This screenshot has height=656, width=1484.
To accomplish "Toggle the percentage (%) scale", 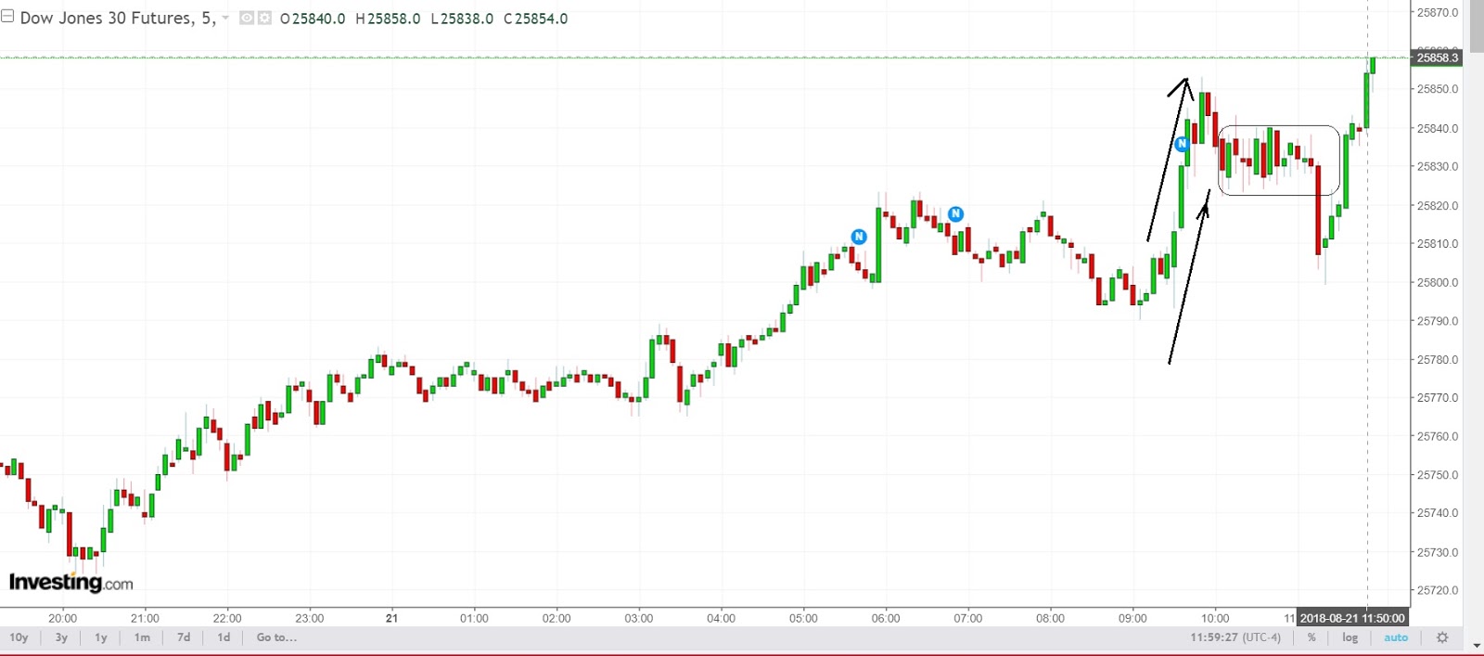I will [x=1311, y=637].
